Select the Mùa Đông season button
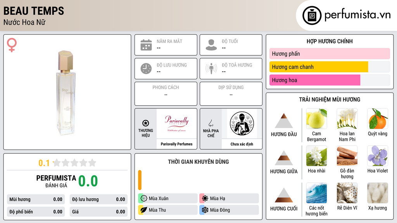 [229, 210]
